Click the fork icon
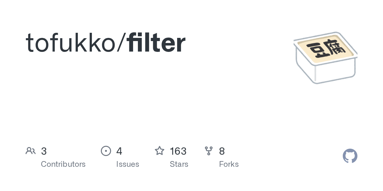This screenshot has height=191, width=383. [209, 151]
